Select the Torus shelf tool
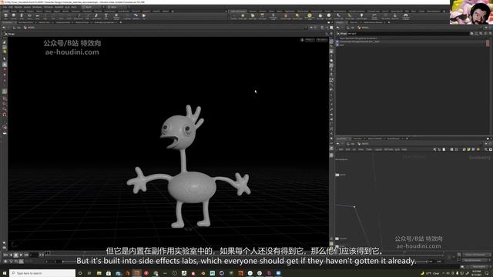Screen dimensions: 493x277 point(29,16)
